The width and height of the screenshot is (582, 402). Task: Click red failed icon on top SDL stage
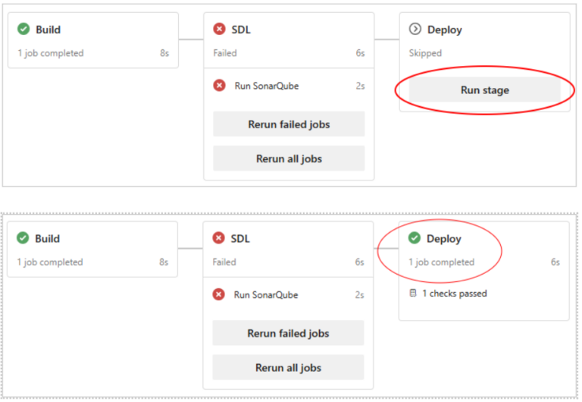point(219,29)
